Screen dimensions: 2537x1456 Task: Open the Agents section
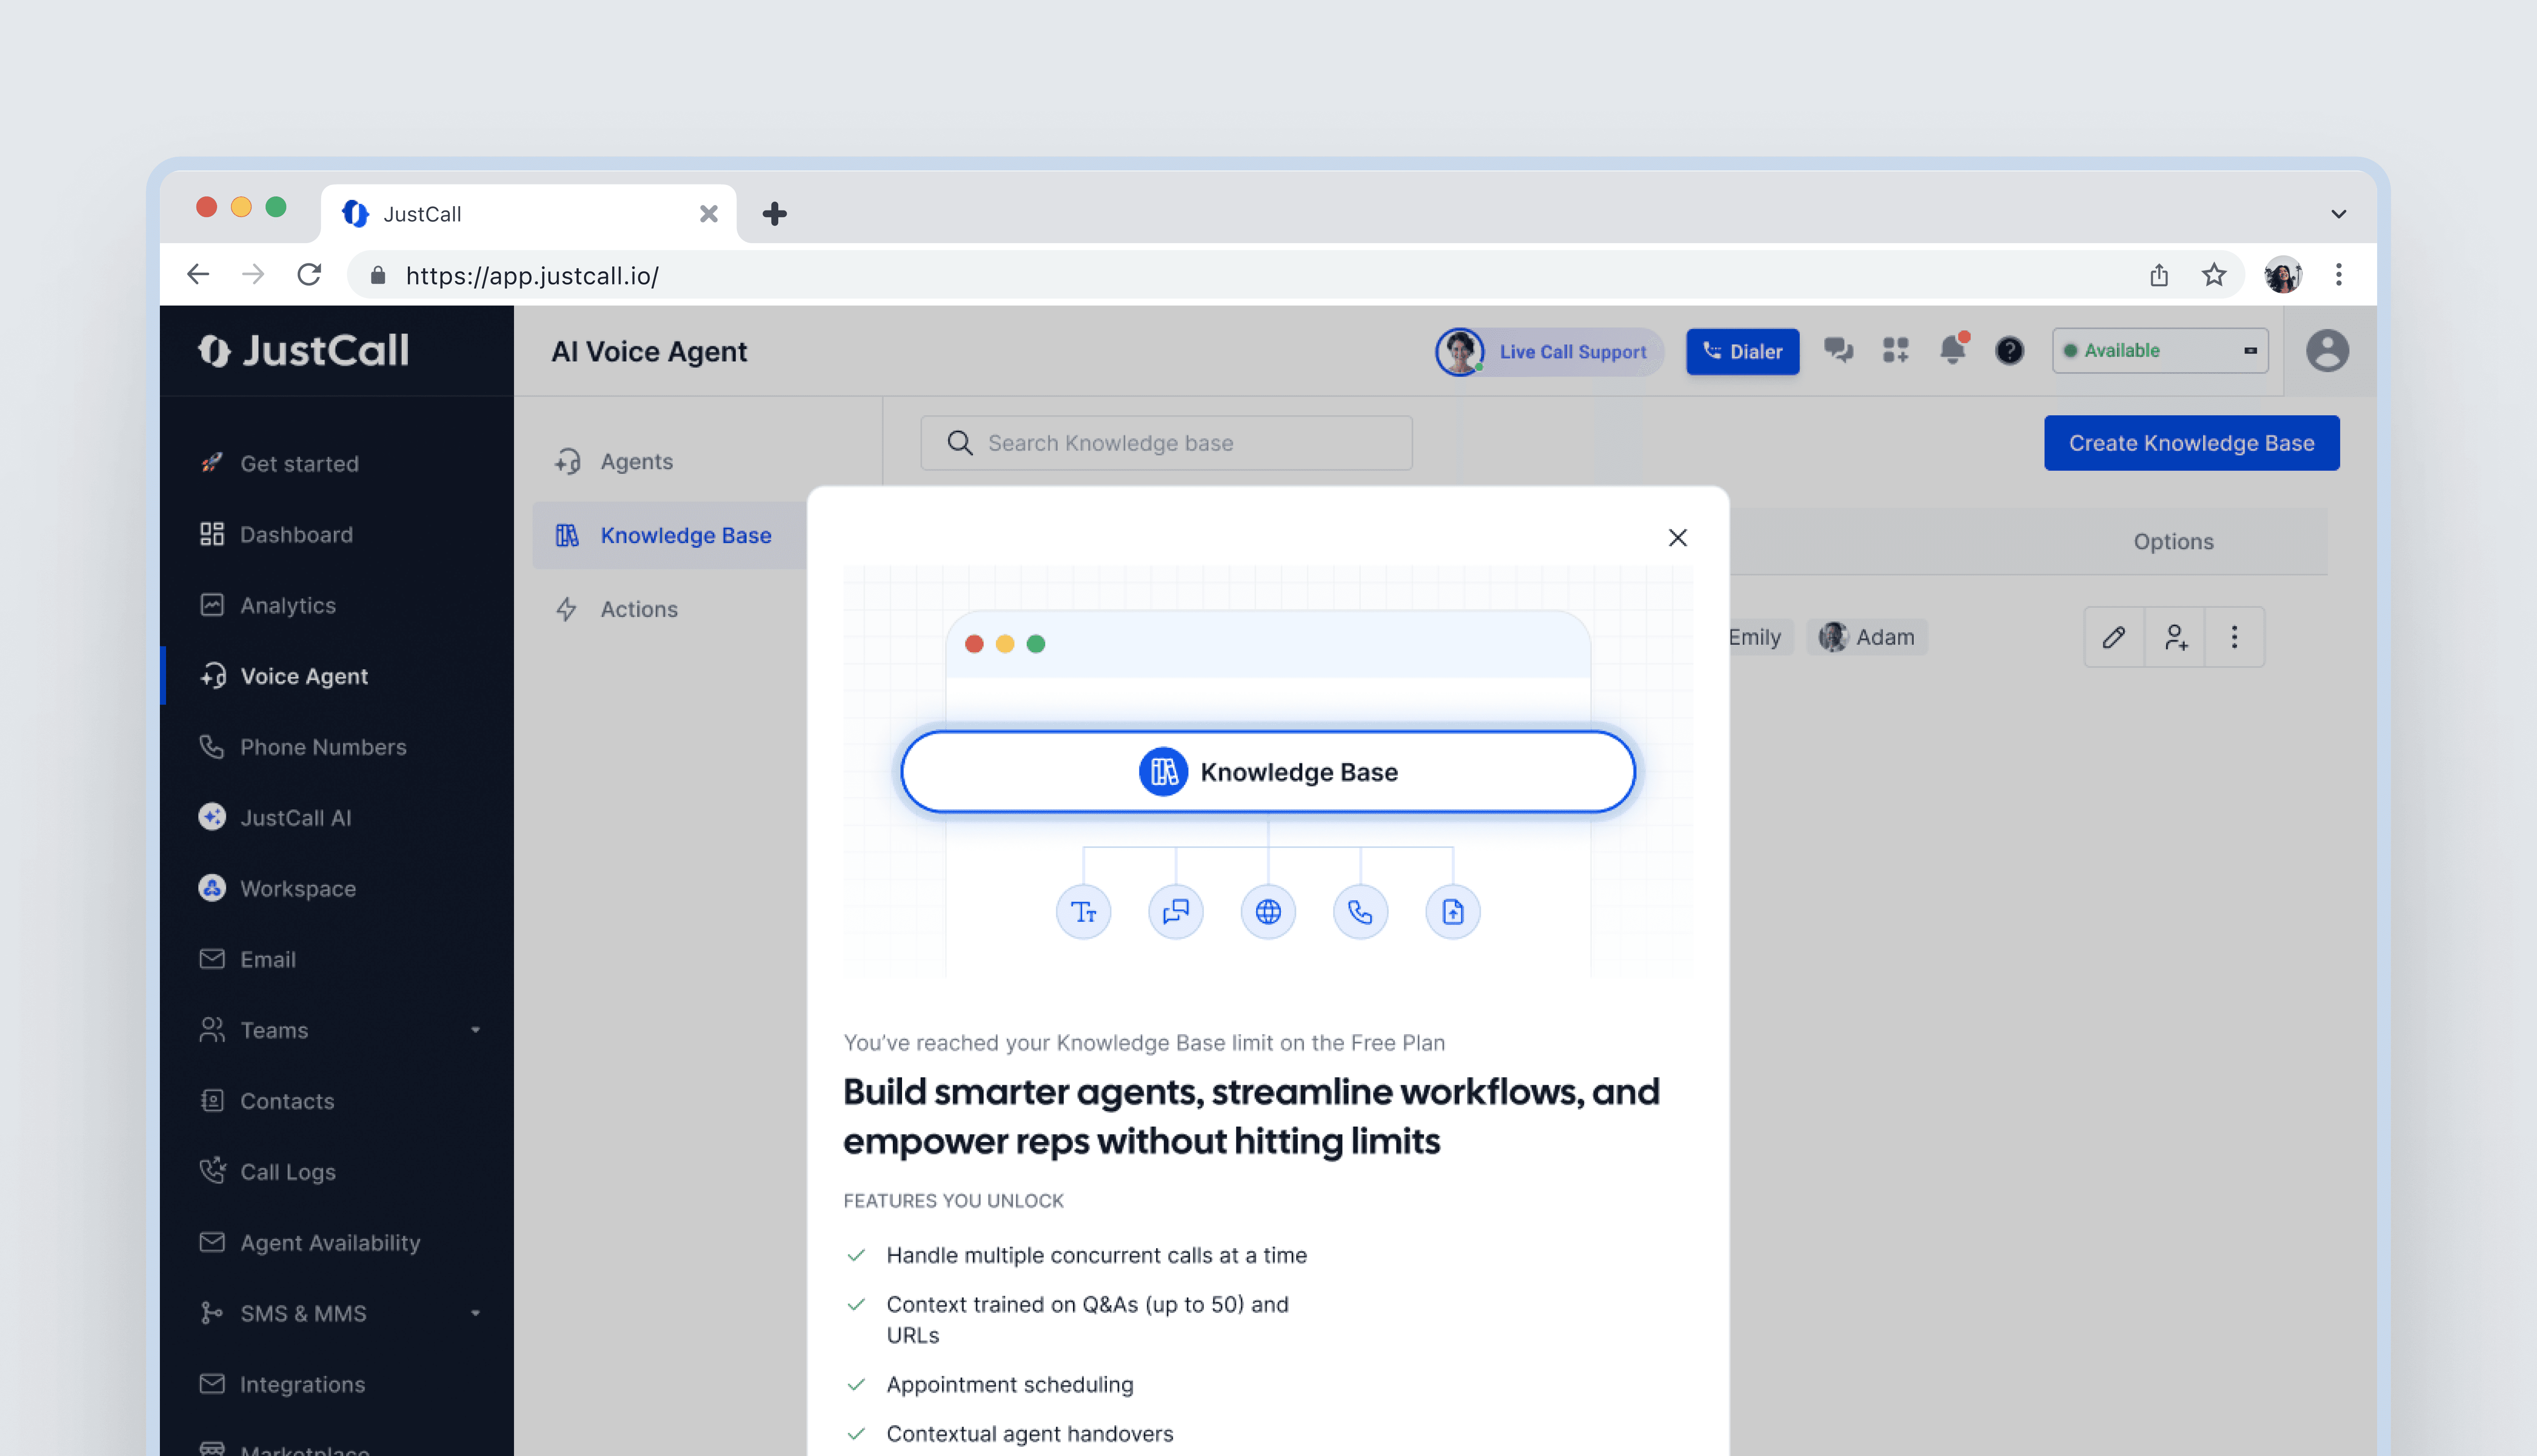click(x=636, y=461)
